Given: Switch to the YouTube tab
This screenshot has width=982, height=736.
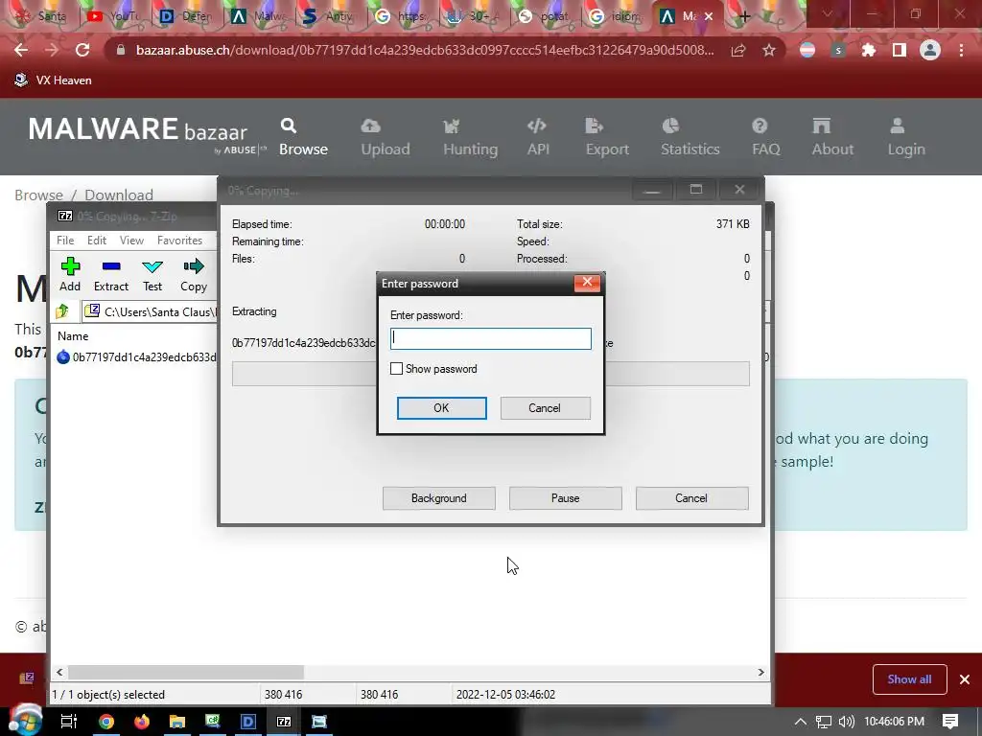Looking at the screenshot, I should click(x=113, y=16).
